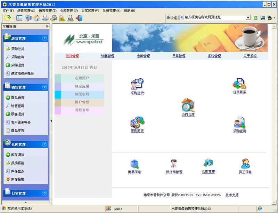Click the open-folder toolbar icon
The image size is (278, 213).
click(x=8, y=18)
